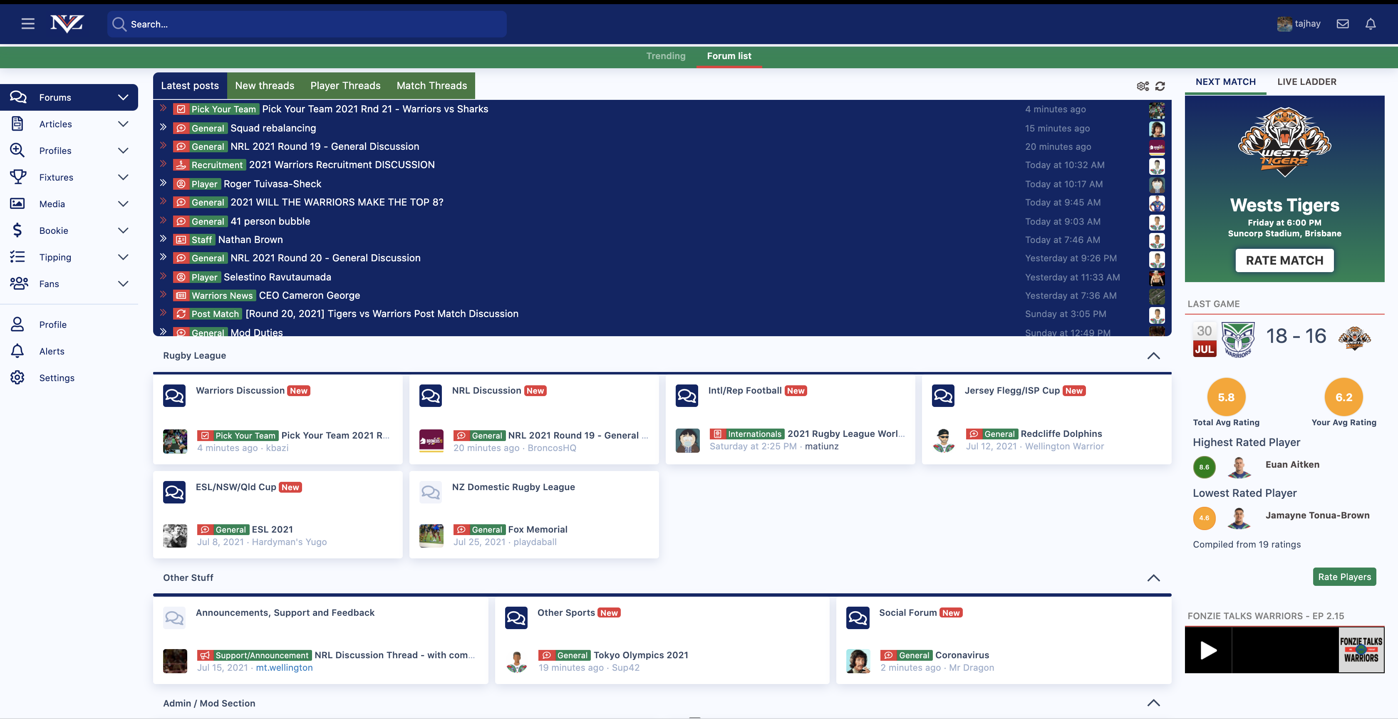Expand the Bookie sidebar chevron

(123, 230)
